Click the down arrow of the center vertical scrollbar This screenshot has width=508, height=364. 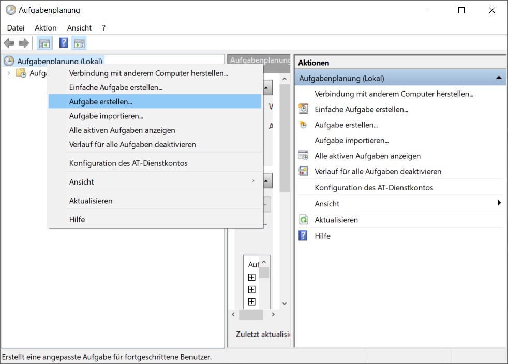click(x=284, y=304)
